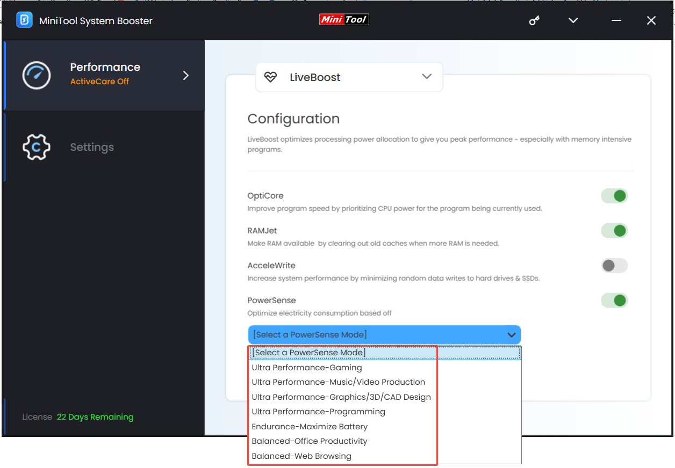Click the AcceleWrite label
675x468 pixels.
coord(271,266)
